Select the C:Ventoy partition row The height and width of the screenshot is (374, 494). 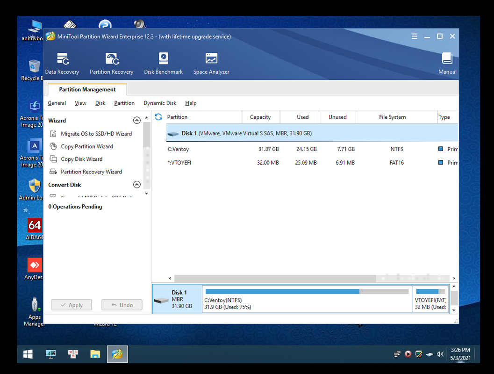coord(312,149)
